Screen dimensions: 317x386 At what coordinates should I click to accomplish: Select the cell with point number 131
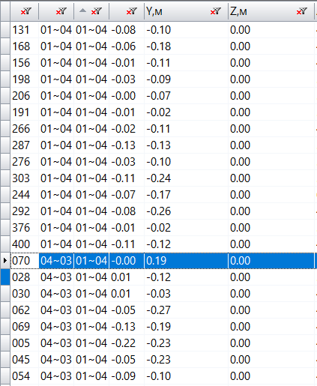tap(25, 30)
